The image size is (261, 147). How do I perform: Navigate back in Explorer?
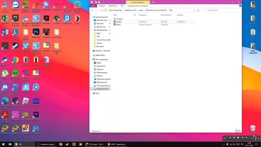click(x=92, y=10)
